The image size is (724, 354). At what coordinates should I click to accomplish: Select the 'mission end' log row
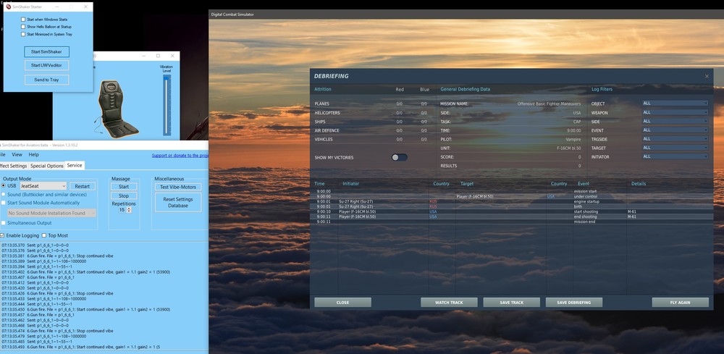pos(511,222)
